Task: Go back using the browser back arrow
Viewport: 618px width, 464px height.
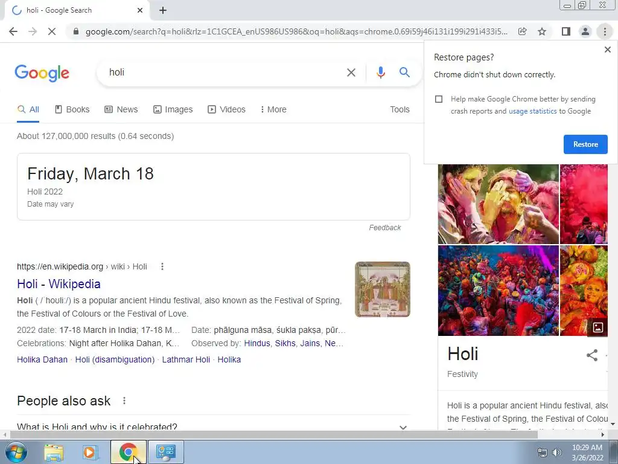Action: pos(13,31)
